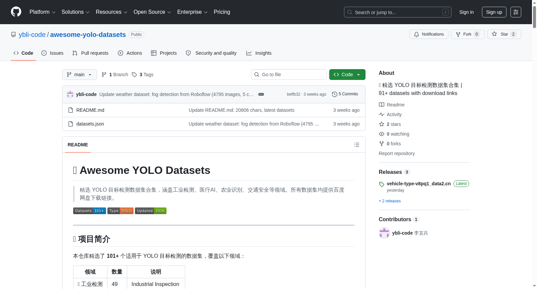Open vehicle-type-v8pq1_data2.cn release

click(419, 184)
